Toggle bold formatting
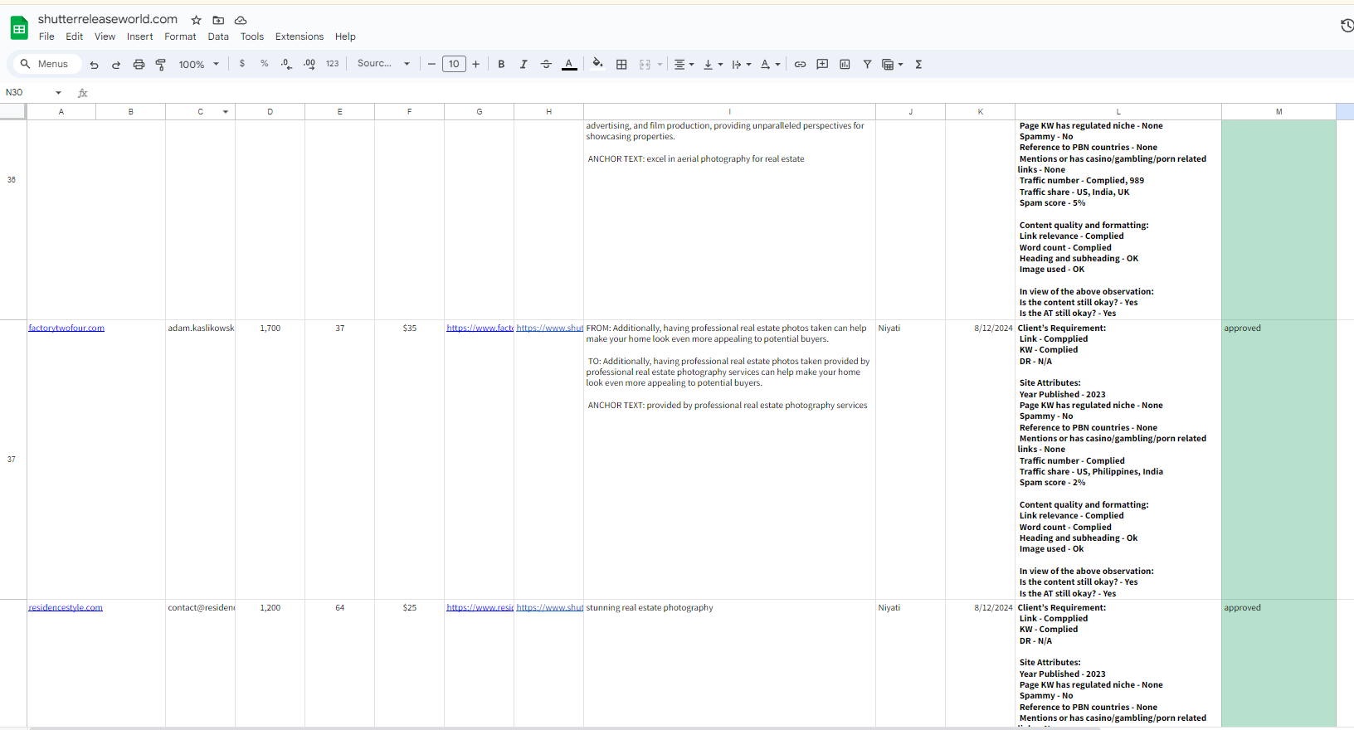 (501, 64)
